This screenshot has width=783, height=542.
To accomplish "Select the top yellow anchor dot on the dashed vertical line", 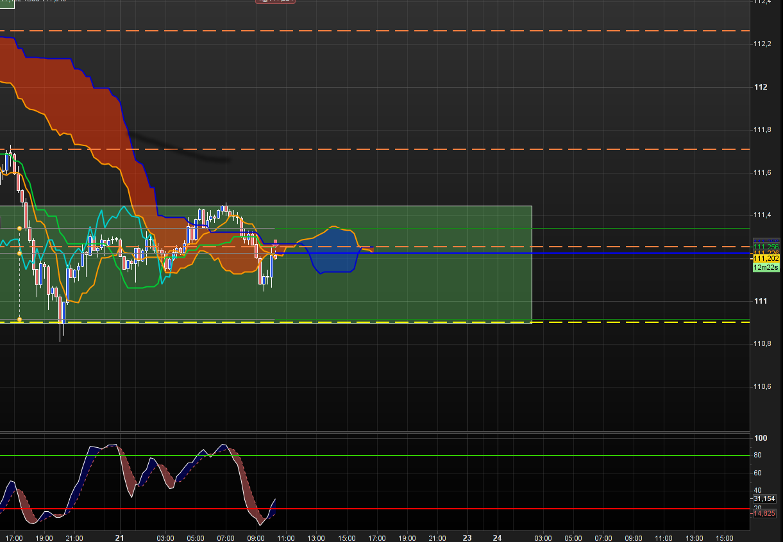I will 19,229.
